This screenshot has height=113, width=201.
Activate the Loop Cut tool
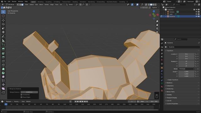point(3,61)
